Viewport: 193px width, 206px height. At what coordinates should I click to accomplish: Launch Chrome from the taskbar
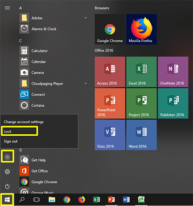67,200
